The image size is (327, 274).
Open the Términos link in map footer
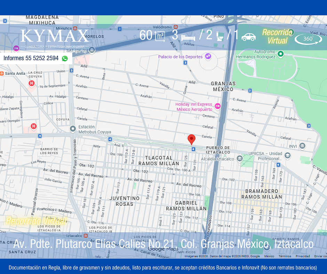point(285,256)
